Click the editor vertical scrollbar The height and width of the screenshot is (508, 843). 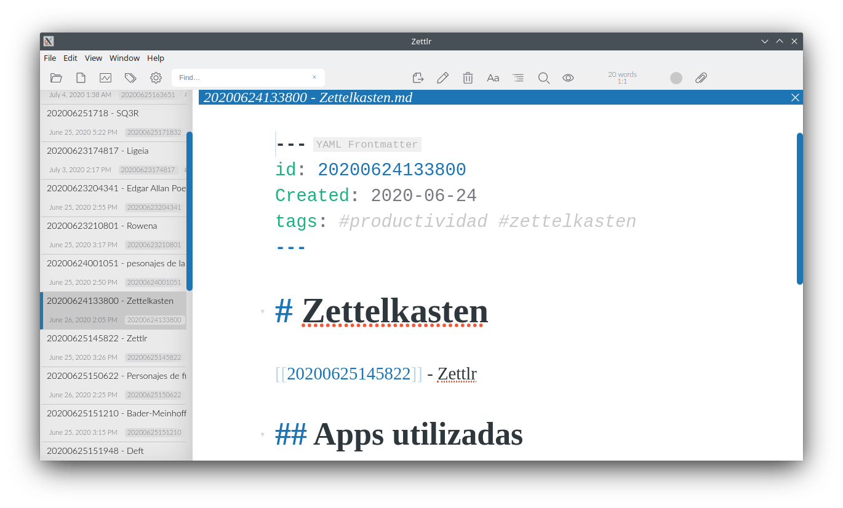point(799,208)
